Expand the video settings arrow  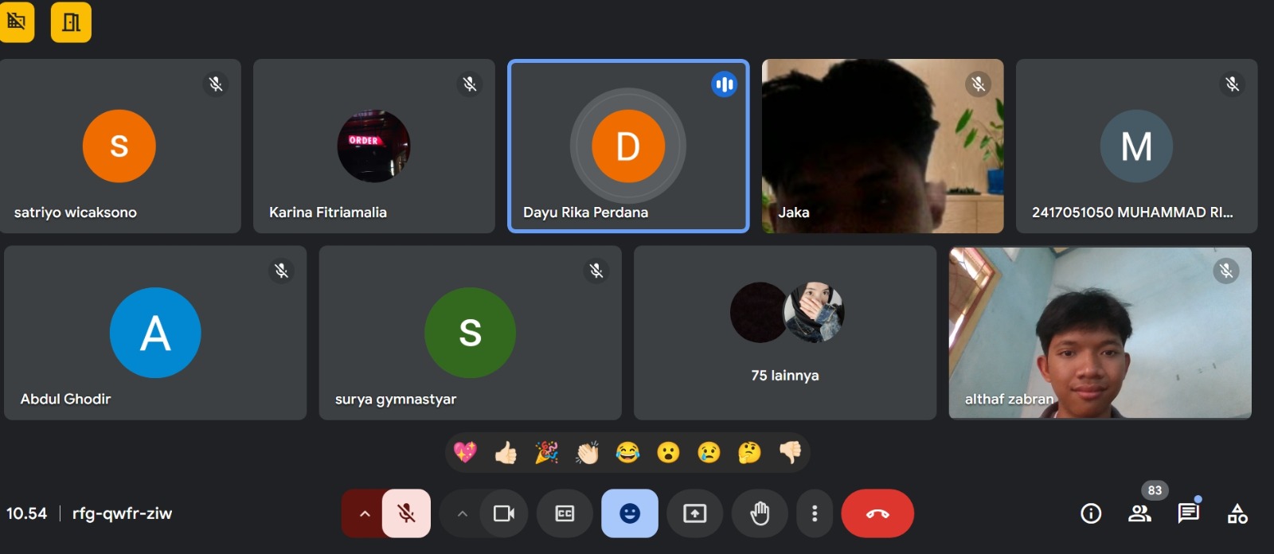[x=462, y=513]
